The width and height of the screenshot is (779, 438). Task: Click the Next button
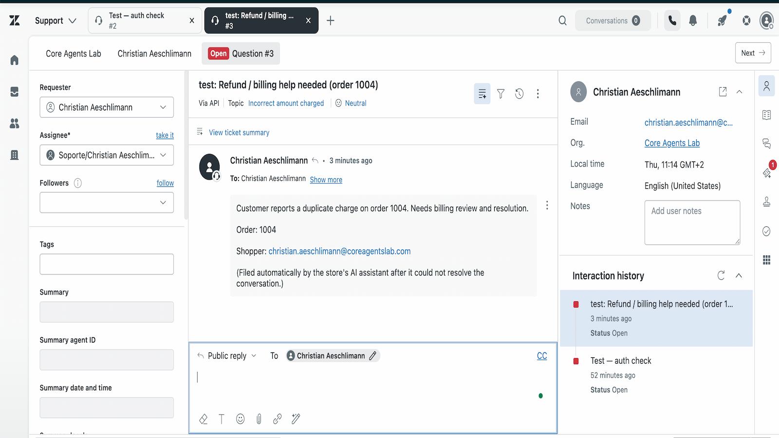point(753,53)
